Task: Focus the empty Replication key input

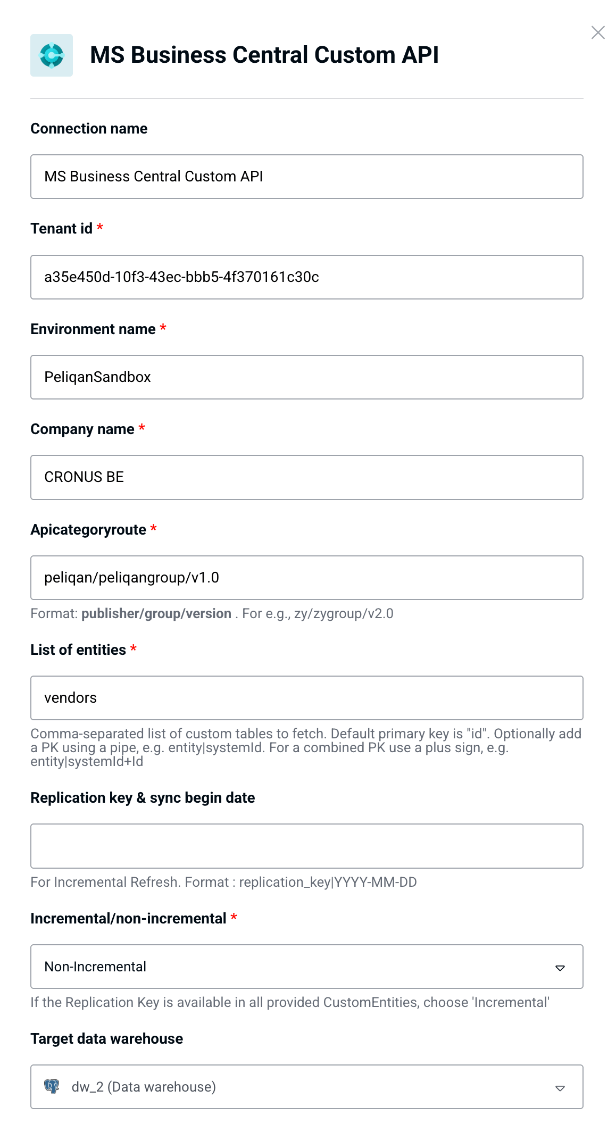Action: click(x=307, y=846)
